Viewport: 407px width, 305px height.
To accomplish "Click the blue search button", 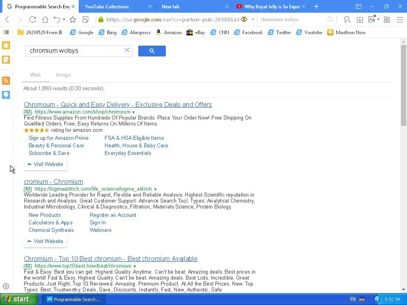I will [x=152, y=51].
